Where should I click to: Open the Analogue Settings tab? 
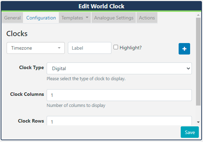(x=114, y=18)
